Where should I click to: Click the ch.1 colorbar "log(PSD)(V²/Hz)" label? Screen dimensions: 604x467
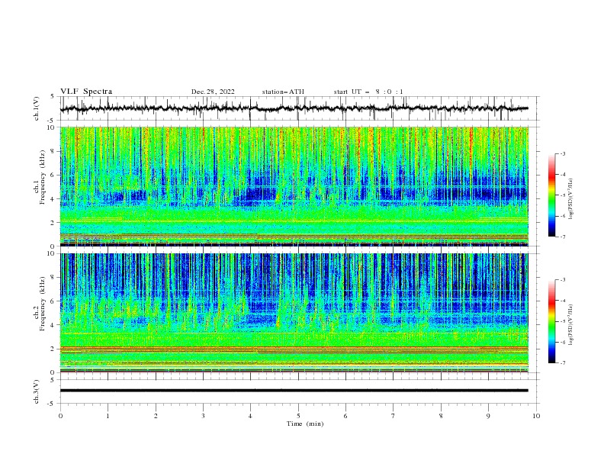[570, 199]
